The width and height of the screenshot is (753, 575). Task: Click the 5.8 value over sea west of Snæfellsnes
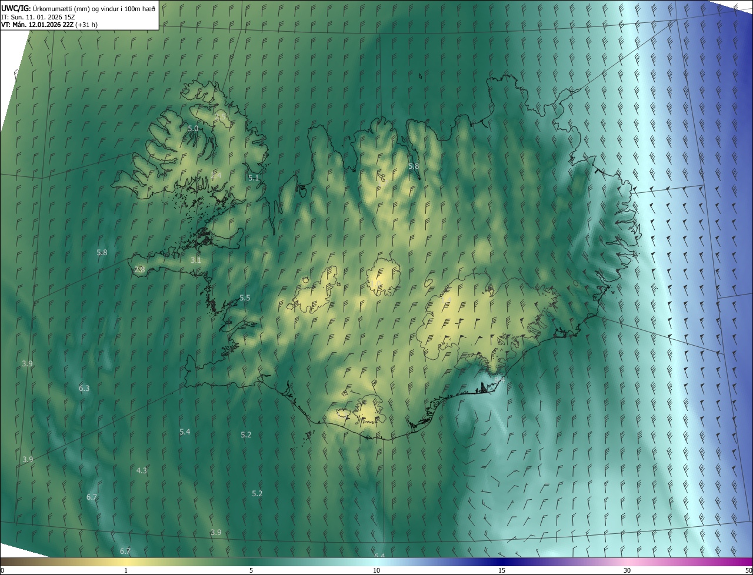(x=102, y=253)
